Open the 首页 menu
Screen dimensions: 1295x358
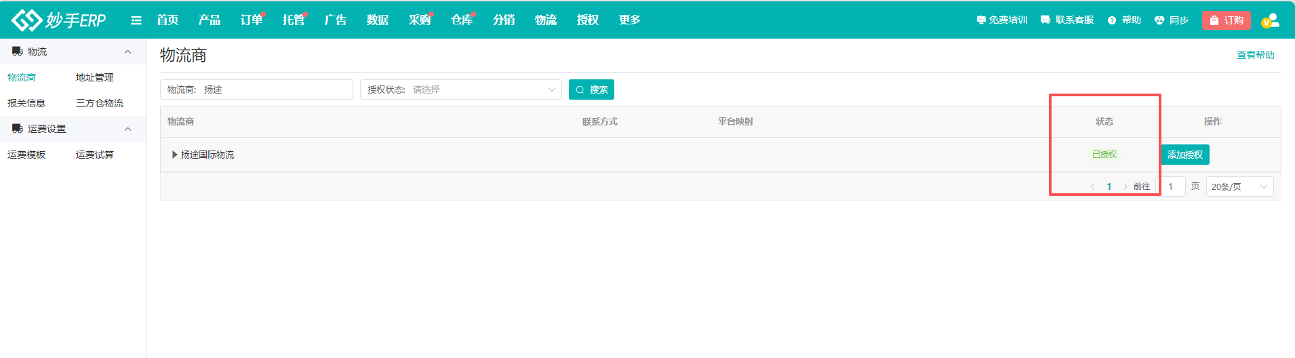167,20
